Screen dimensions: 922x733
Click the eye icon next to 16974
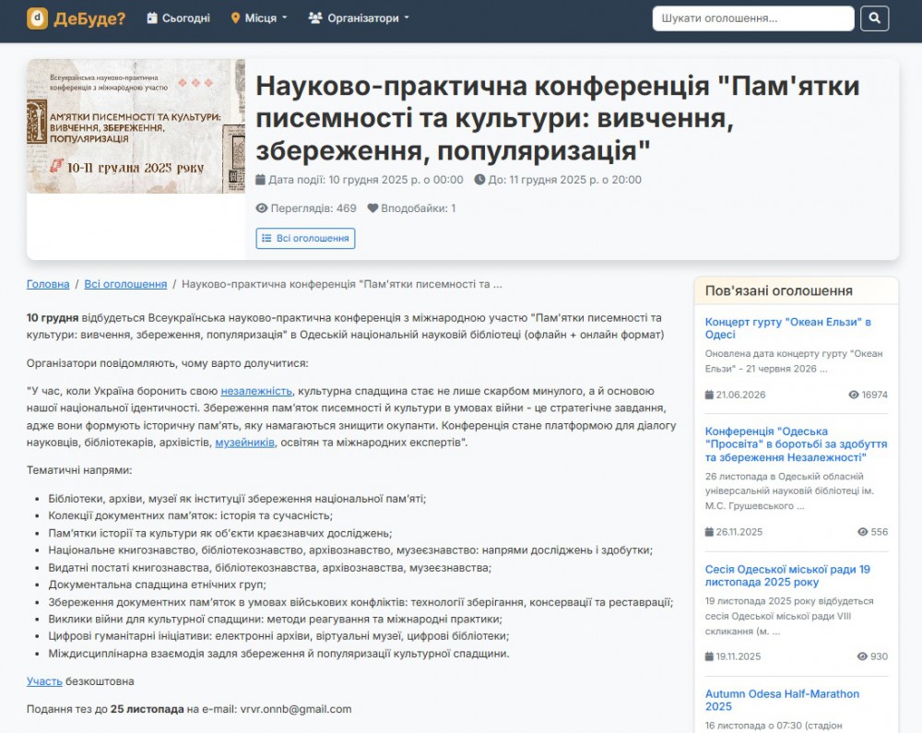coord(853,395)
